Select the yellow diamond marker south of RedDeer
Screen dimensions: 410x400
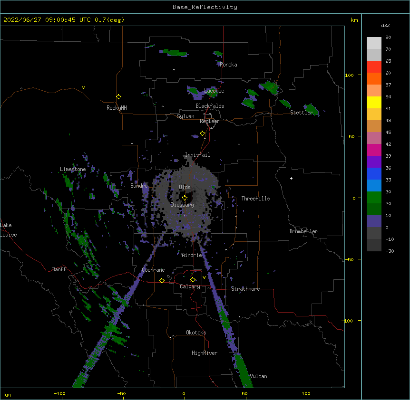tap(202, 133)
